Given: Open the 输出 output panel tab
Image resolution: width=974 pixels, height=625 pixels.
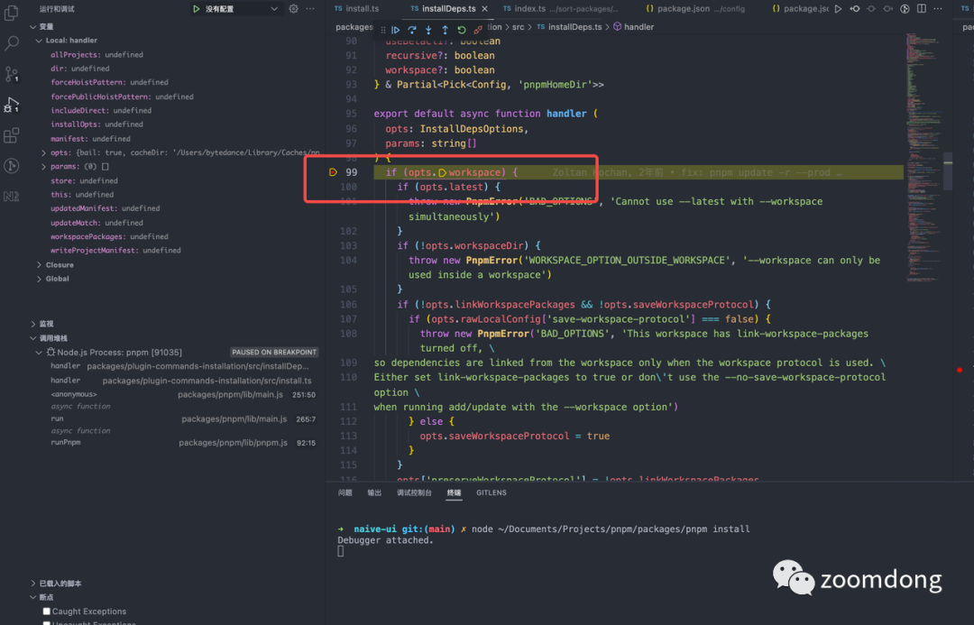Looking at the screenshot, I should click(x=374, y=492).
